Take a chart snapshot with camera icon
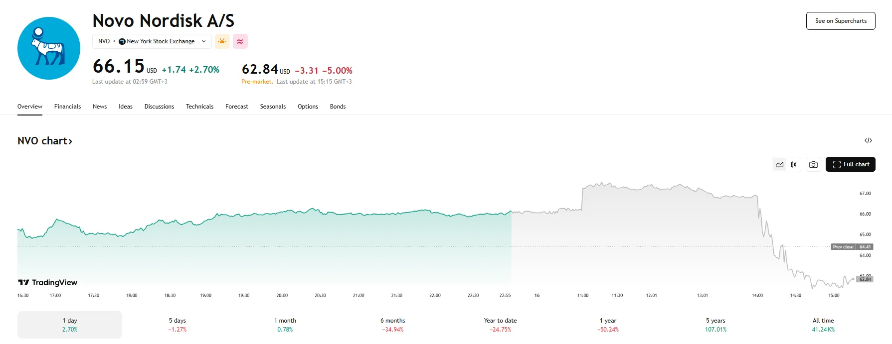The height and width of the screenshot is (344, 892). click(813, 164)
